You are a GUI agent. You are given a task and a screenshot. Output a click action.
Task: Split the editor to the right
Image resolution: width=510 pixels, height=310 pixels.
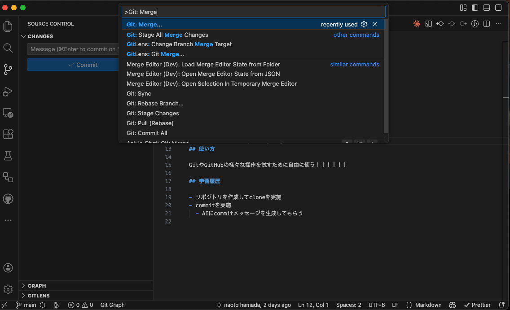pos(487,24)
